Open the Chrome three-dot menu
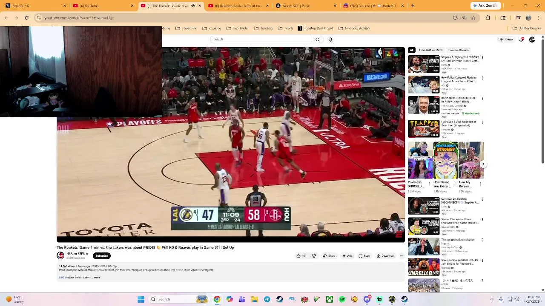 click(539, 18)
